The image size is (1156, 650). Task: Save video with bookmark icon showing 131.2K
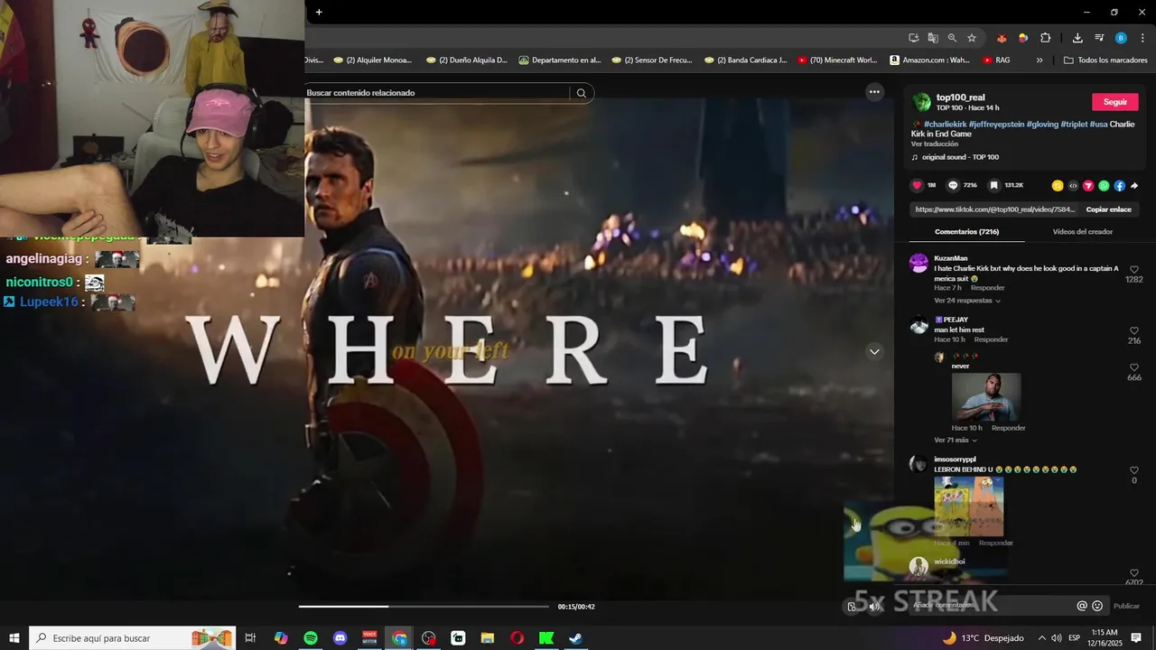[993, 185]
